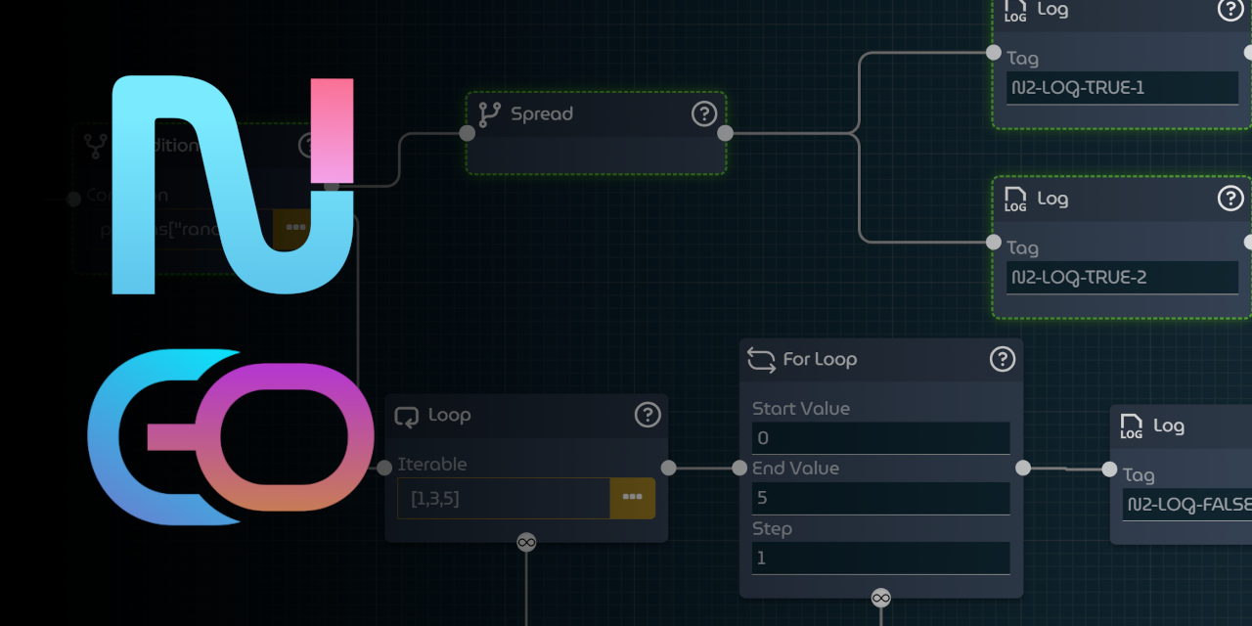1252x626 pixels.
Task: Open help on the For Loop node
Action: tap(1002, 359)
